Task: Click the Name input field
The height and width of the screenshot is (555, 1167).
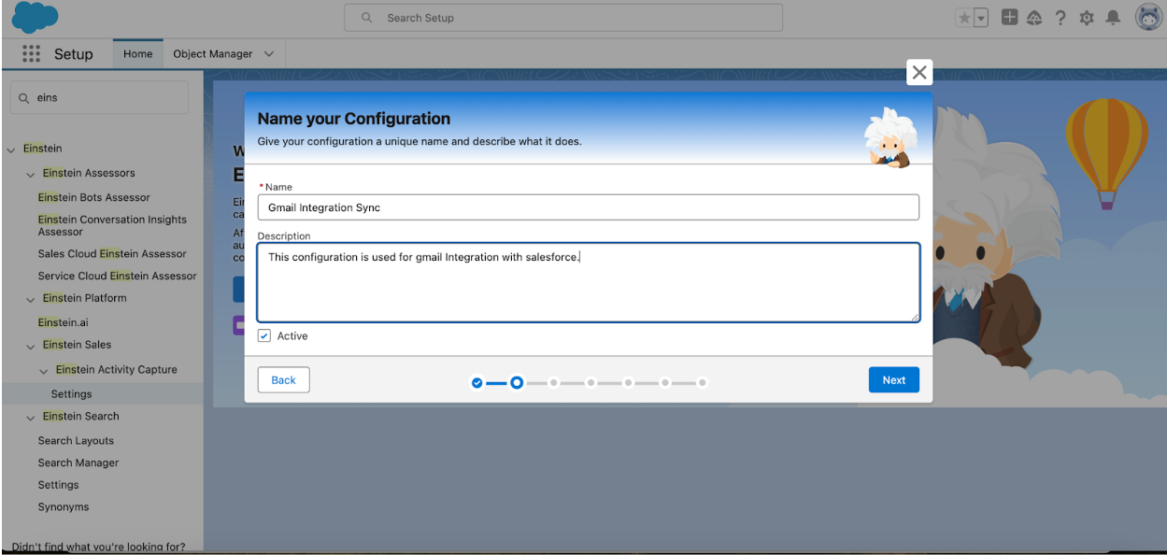Action: (x=588, y=207)
